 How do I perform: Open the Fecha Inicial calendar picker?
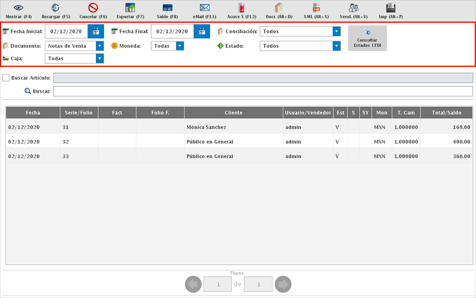pos(96,31)
